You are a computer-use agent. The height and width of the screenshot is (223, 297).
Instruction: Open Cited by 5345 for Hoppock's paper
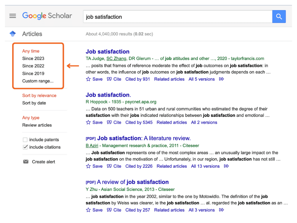[139, 122]
